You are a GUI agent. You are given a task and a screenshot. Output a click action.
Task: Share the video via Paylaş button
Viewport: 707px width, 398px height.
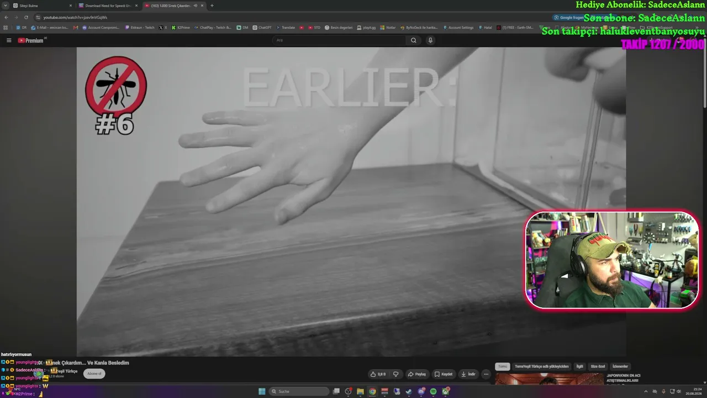[x=416, y=374]
